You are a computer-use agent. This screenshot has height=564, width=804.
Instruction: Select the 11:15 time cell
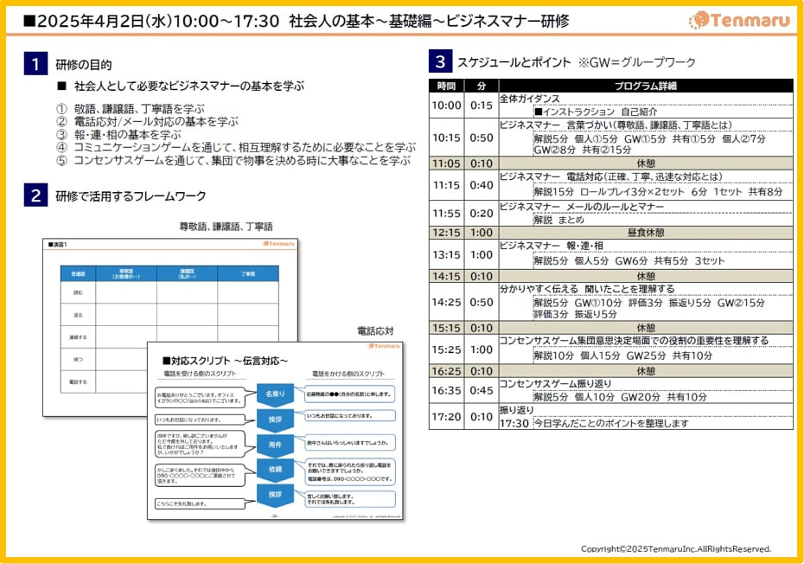tap(446, 185)
